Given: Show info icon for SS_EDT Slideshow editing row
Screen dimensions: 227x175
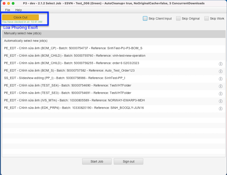Looking at the screenshot, I should pyautogui.click(x=221, y=79).
